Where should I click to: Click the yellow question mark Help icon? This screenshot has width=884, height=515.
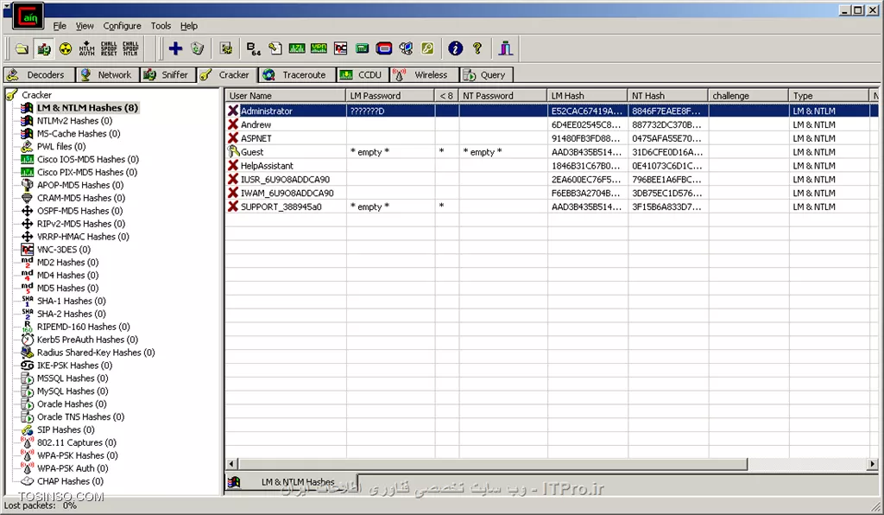coord(477,48)
